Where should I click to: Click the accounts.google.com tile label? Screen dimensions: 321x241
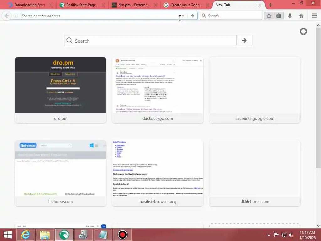click(x=255, y=118)
